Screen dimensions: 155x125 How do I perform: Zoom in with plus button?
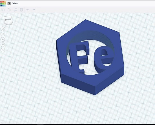pos(3,39)
